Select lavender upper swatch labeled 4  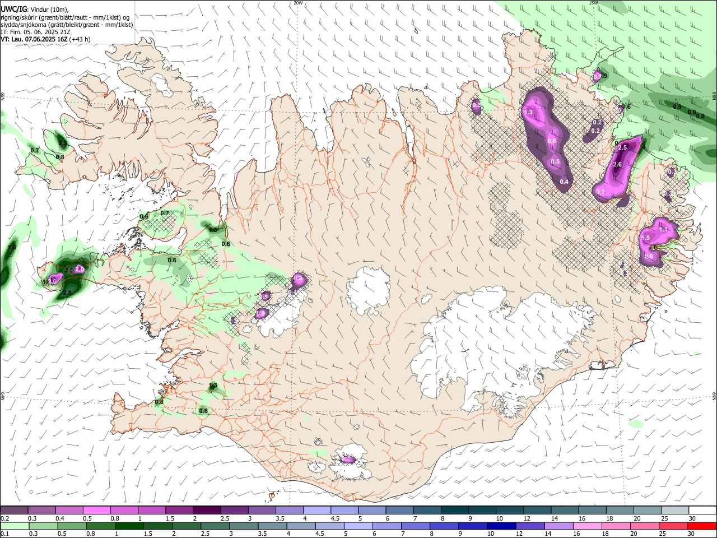tap(317, 511)
